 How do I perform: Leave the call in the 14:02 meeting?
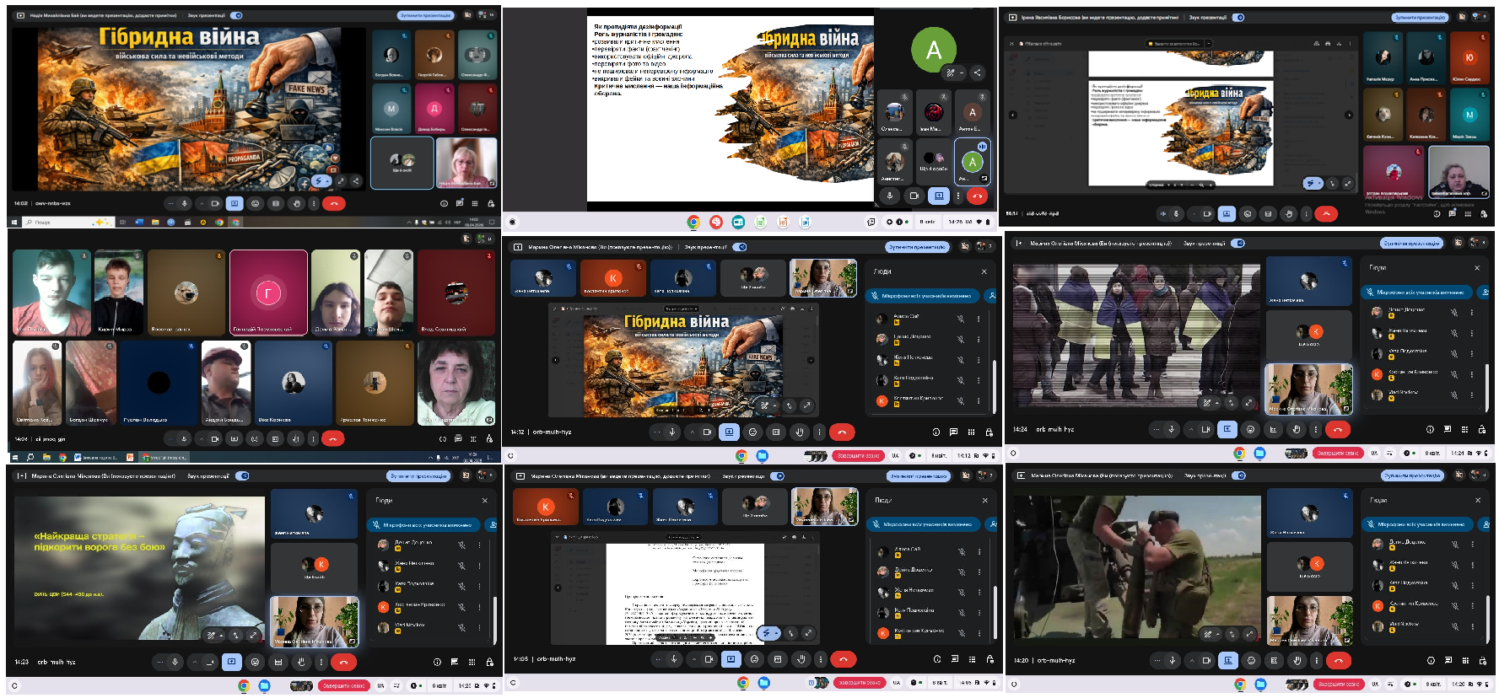334,203
